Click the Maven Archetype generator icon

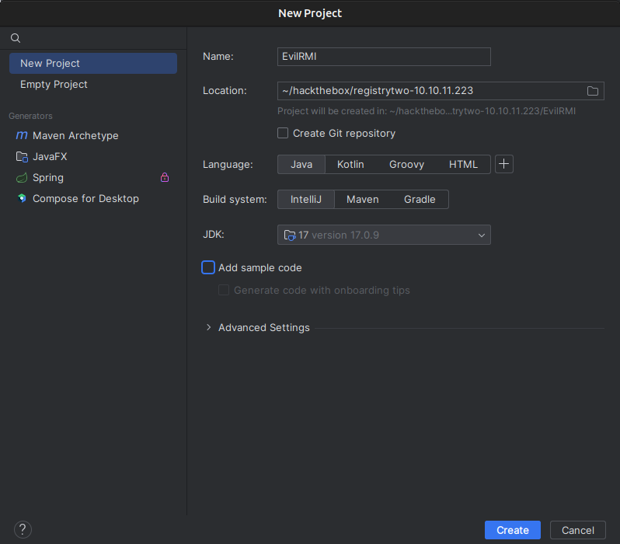(22, 135)
